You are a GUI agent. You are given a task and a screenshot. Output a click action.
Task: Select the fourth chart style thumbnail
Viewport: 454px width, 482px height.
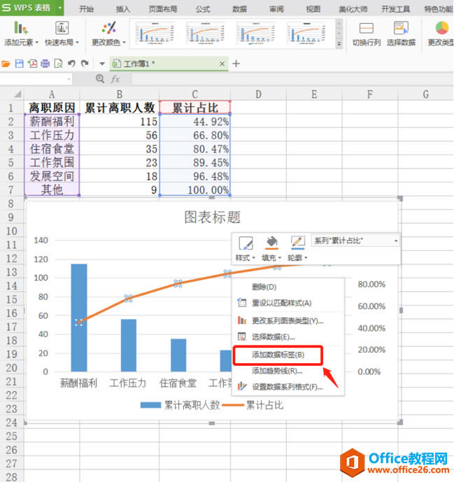(x=306, y=33)
